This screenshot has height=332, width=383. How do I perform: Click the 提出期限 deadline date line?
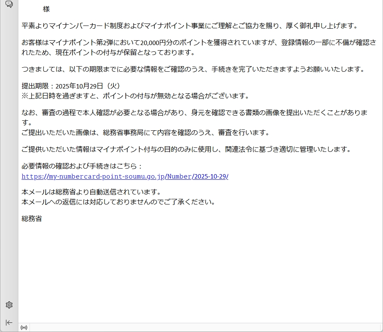pos(71,86)
